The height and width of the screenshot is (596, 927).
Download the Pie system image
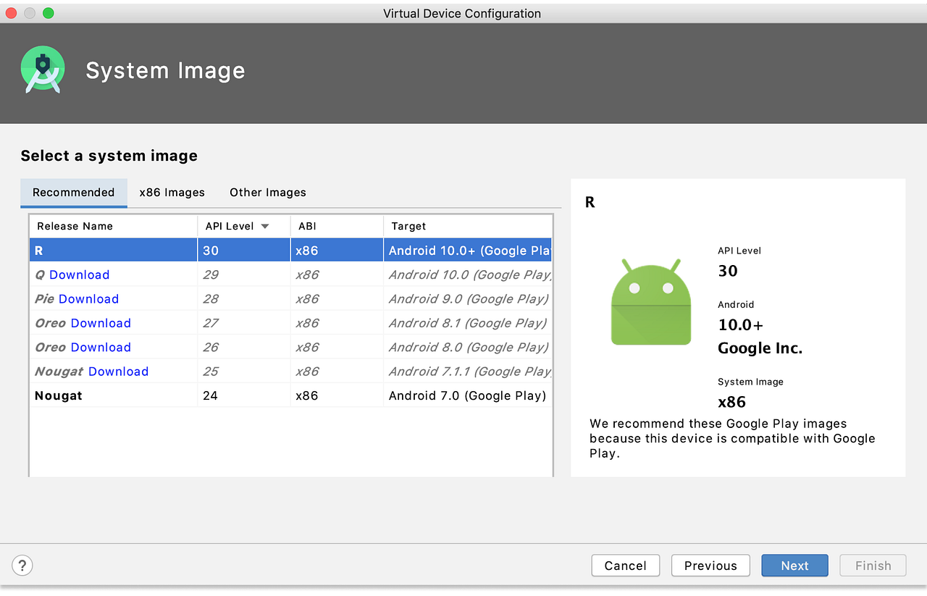[x=88, y=299]
